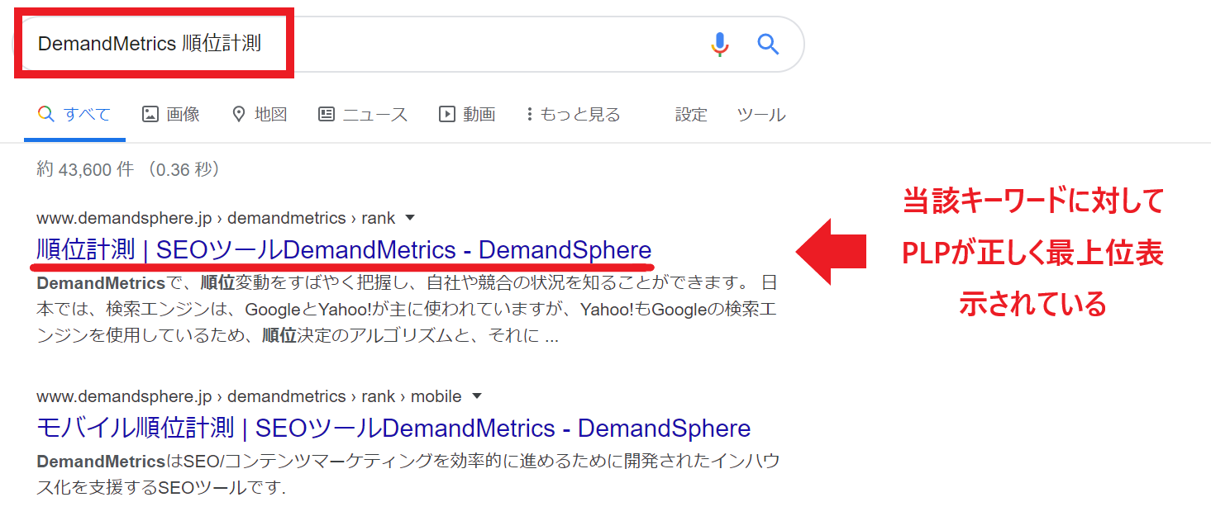Click the image icon beside 画像
The height and width of the screenshot is (521, 1211).
click(150, 115)
